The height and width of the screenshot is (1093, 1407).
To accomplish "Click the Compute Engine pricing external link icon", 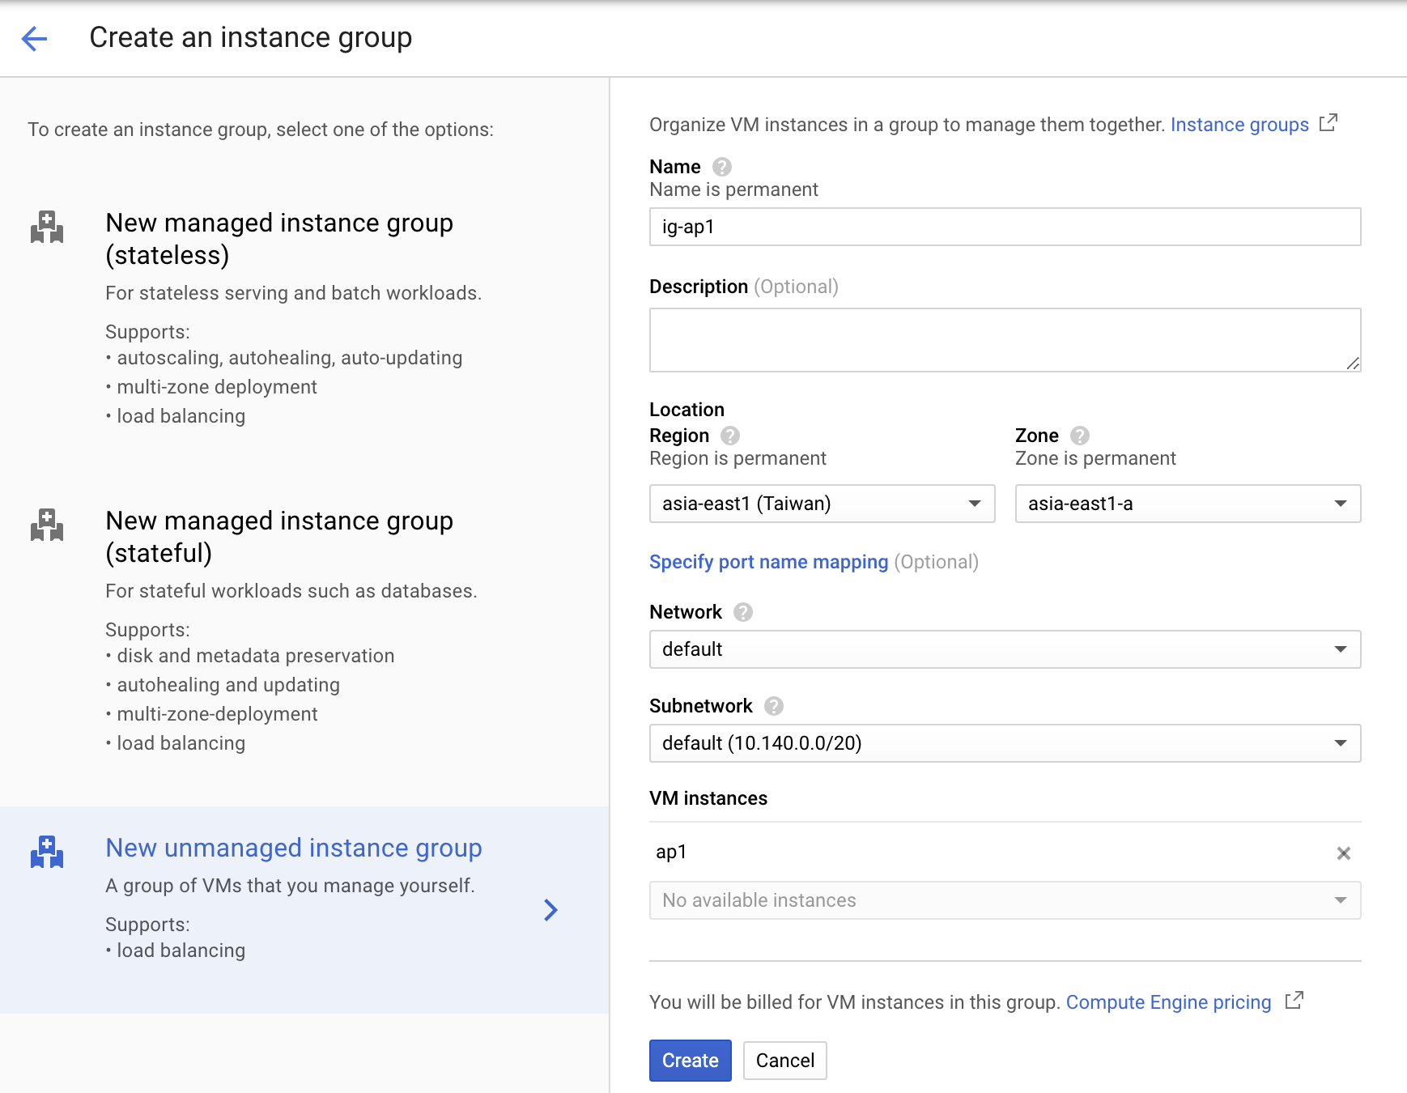I will [1296, 1002].
